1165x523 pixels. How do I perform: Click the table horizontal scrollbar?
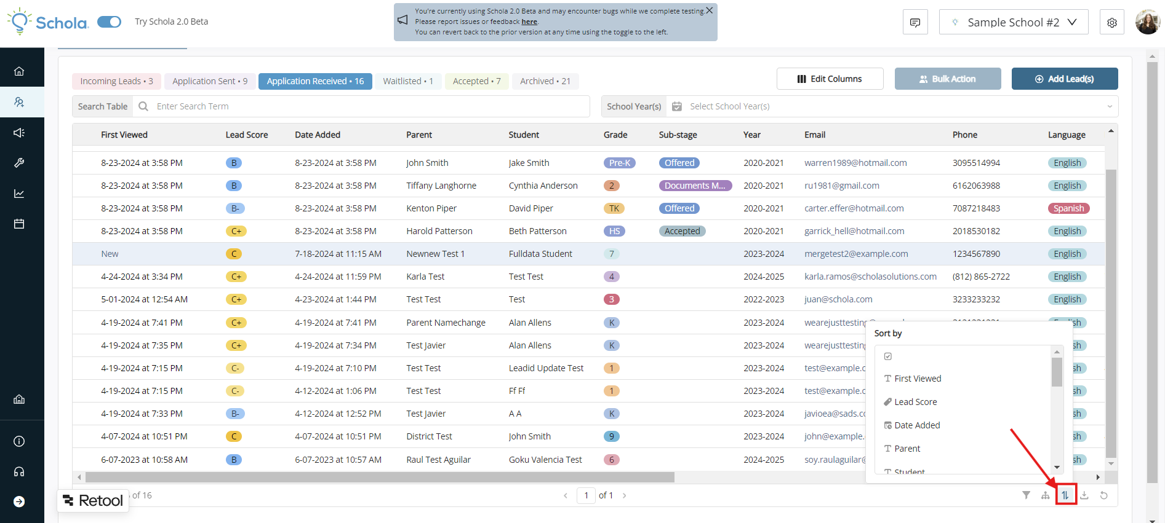380,477
